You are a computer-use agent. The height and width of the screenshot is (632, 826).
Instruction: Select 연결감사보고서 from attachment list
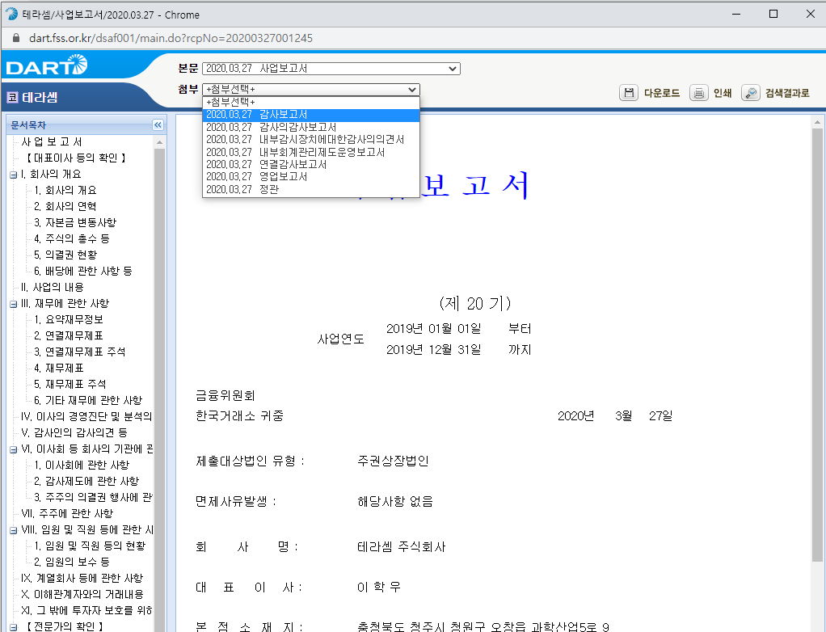click(x=311, y=164)
